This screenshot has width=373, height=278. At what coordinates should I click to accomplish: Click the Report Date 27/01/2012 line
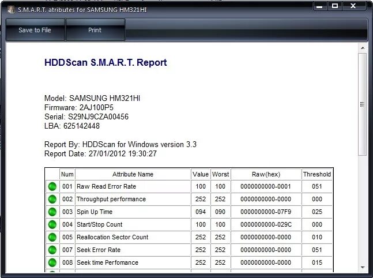(x=100, y=154)
